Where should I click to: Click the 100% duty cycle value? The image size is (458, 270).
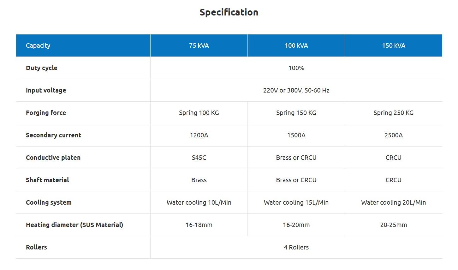296,68
